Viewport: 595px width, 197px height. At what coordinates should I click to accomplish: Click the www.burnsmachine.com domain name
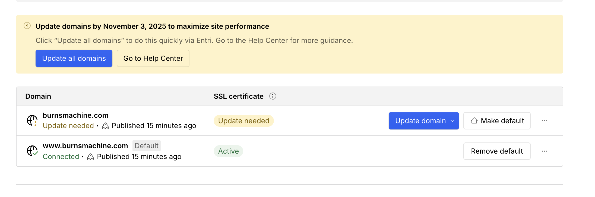coord(85,146)
